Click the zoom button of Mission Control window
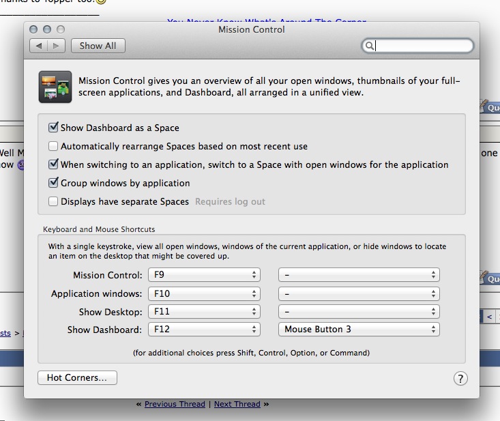The width and height of the screenshot is (500, 421). [x=61, y=29]
